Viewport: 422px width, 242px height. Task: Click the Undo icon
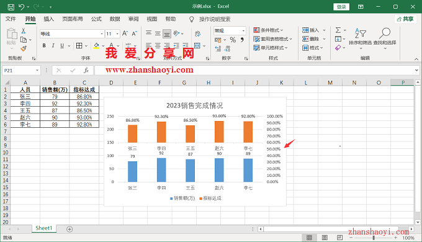pyautogui.click(x=22, y=7)
